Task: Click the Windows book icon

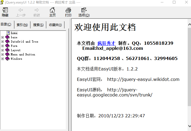Action: click(7, 59)
